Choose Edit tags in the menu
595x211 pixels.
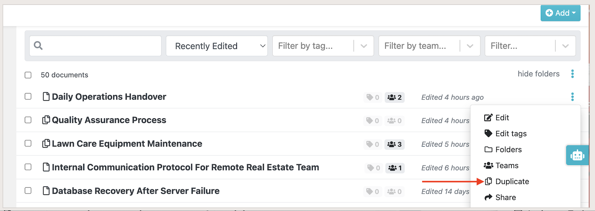(x=505, y=133)
